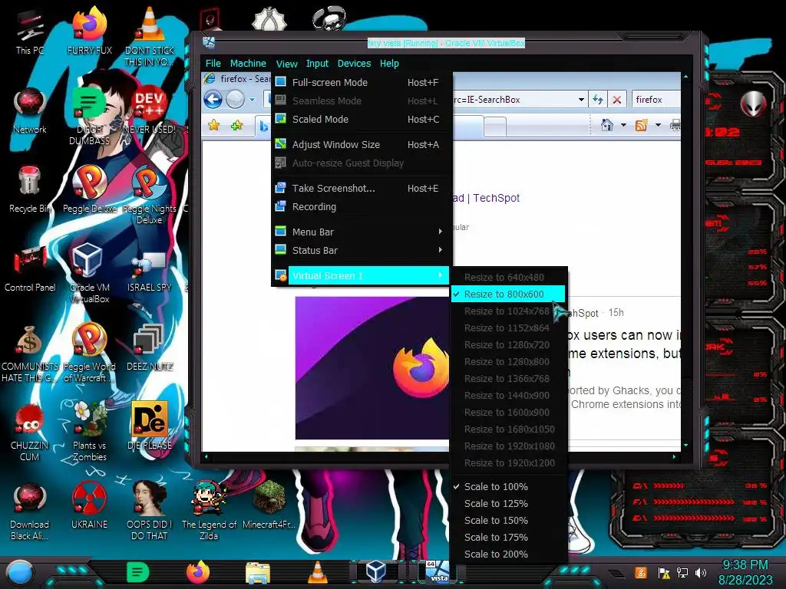
Task: Open the RSS feeds dropdown arrow
Action: 658,125
